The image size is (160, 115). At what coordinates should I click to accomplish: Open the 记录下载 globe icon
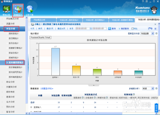(x=30, y=11)
